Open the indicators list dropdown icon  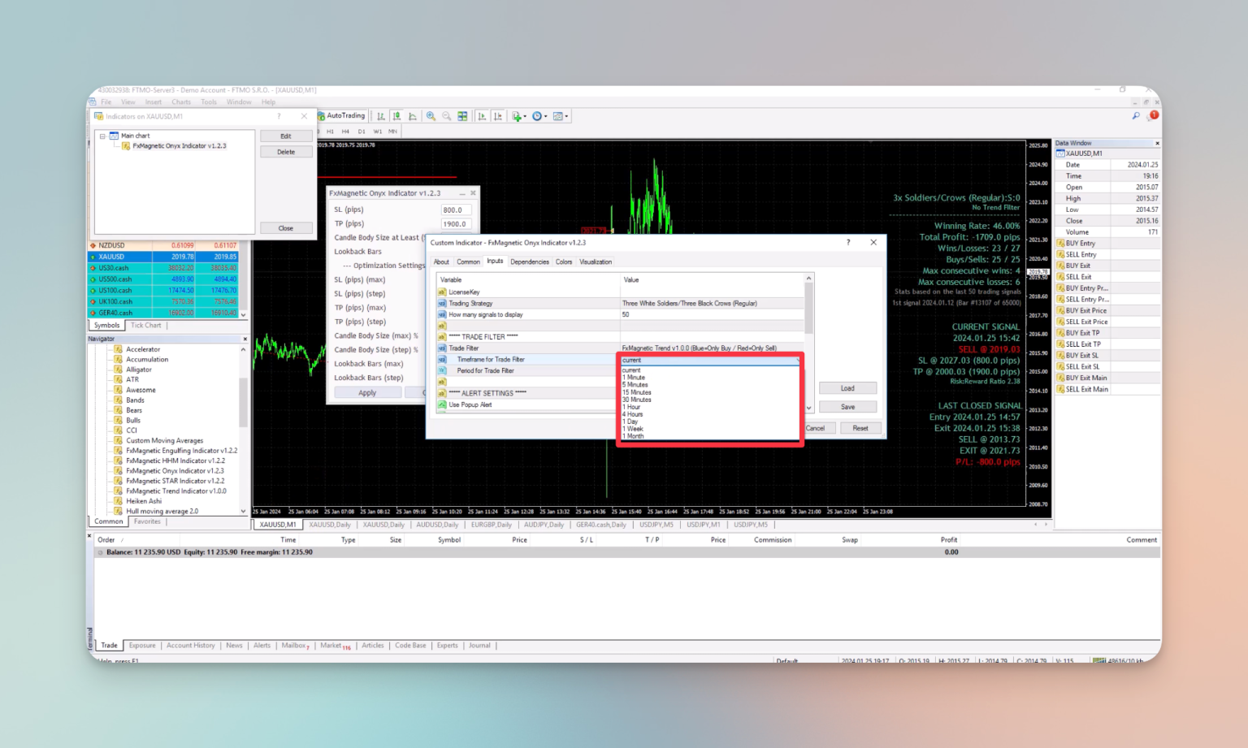(x=519, y=116)
